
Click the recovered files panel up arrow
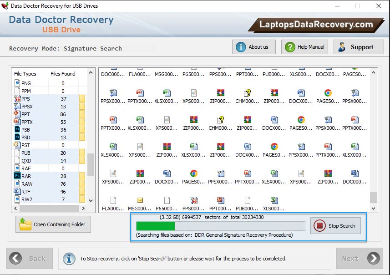click(x=373, y=73)
